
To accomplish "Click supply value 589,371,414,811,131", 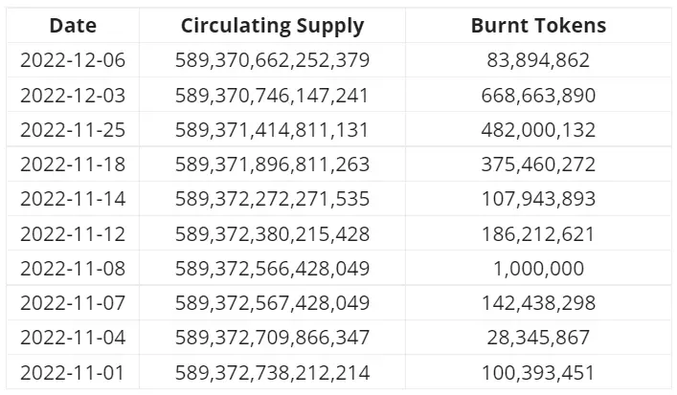I will pos(273,130).
